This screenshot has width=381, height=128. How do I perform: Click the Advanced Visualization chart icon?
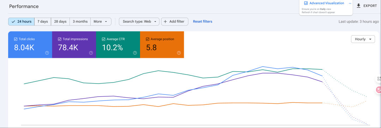[x=306, y=3]
